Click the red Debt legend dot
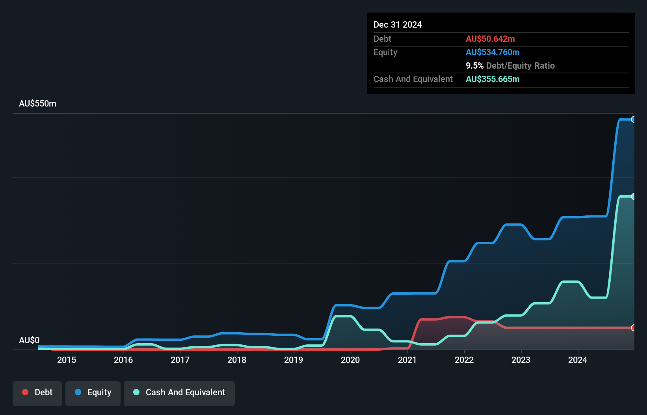Screen dimensions: 647x415 [x=25, y=392]
